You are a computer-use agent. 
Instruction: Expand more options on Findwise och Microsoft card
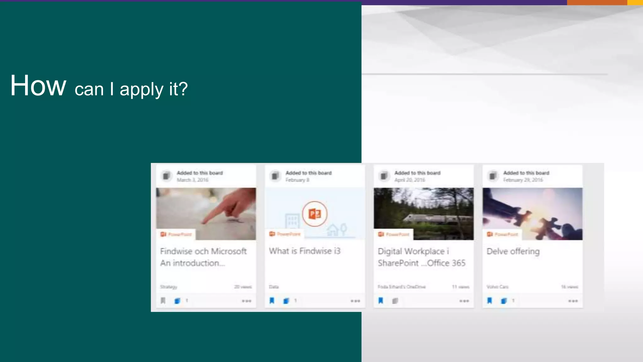click(x=246, y=301)
